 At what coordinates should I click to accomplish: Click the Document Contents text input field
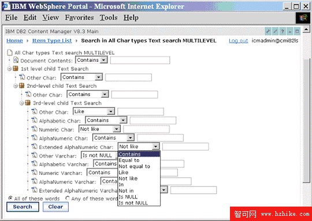(x=140, y=60)
